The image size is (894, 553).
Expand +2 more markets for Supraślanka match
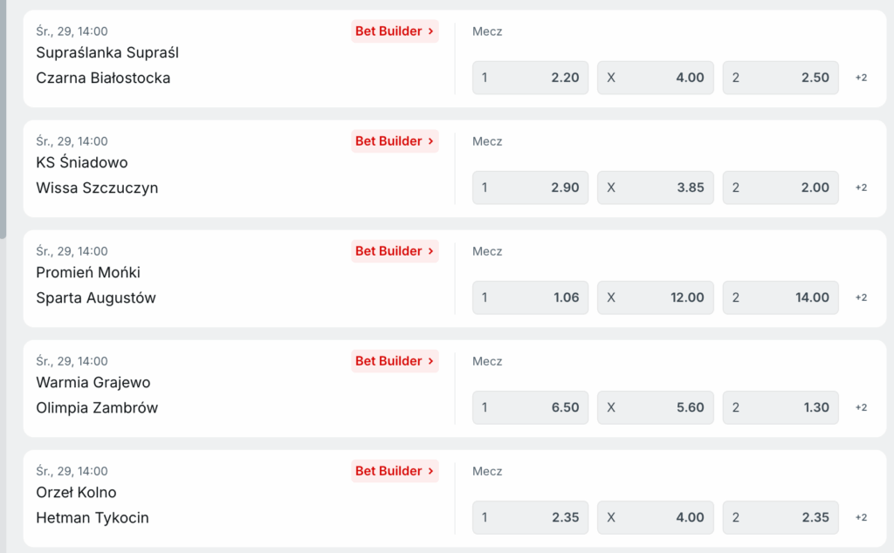861,78
